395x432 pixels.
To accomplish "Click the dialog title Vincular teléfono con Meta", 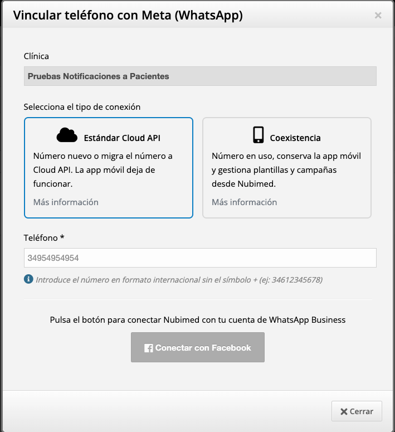I will [128, 16].
